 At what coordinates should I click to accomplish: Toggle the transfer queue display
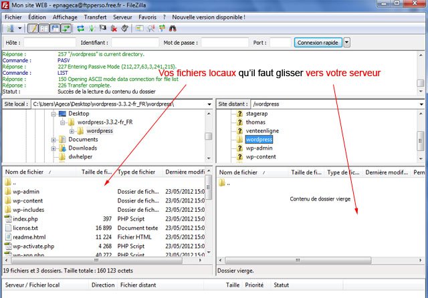pyautogui.click(x=66, y=28)
